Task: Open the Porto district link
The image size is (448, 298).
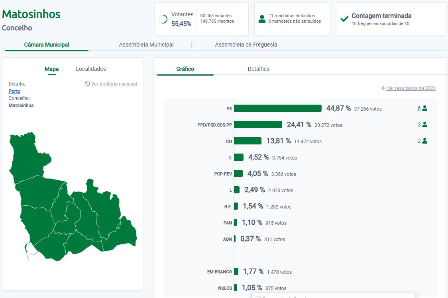Action: [14, 91]
